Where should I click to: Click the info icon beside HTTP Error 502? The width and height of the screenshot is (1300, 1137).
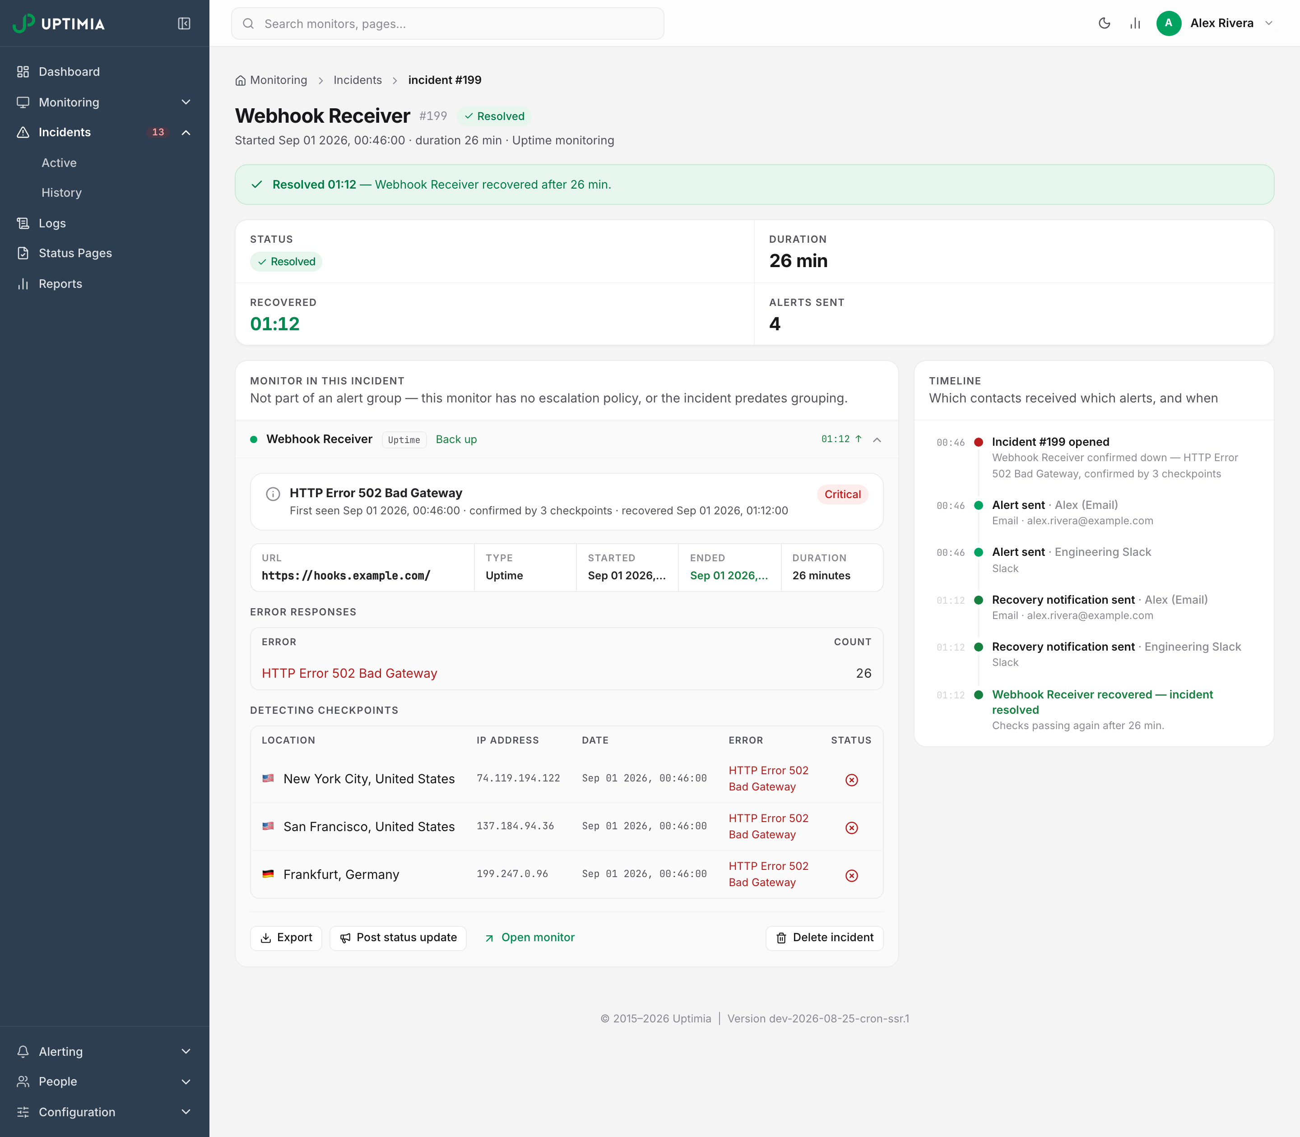(273, 494)
